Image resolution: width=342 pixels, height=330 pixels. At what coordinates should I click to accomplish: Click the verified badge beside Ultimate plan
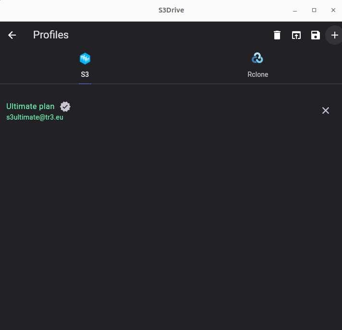pos(65,107)
